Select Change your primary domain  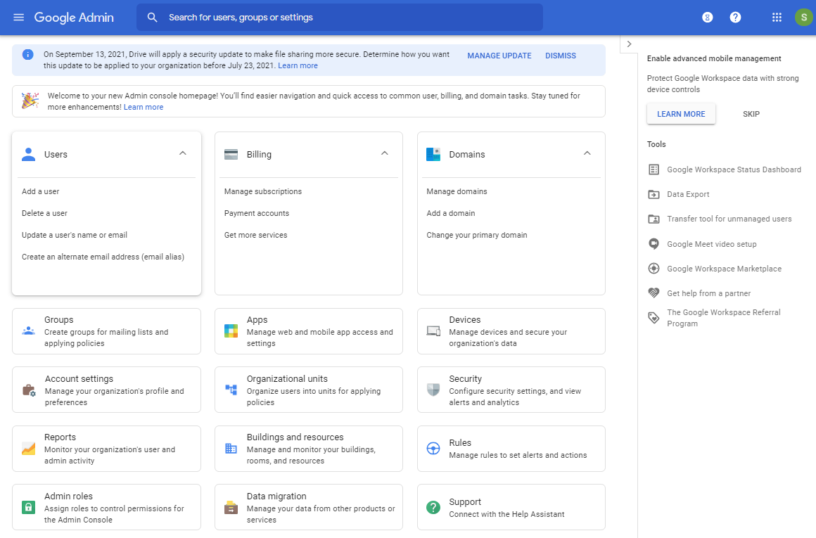point(477,235)
